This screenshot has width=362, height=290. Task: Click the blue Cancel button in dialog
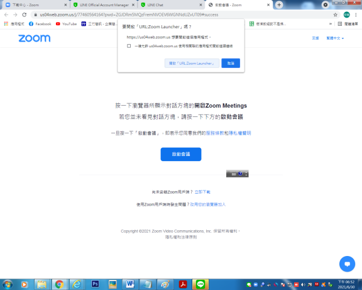(231, 64)
